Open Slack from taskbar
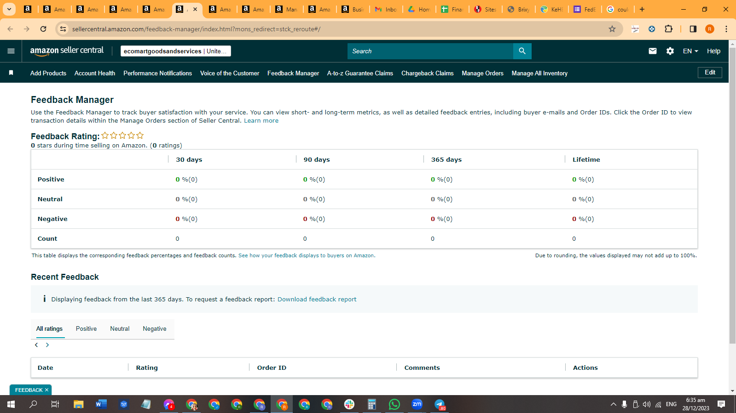This screenshot has height=413, width=736. coord(349,404)
